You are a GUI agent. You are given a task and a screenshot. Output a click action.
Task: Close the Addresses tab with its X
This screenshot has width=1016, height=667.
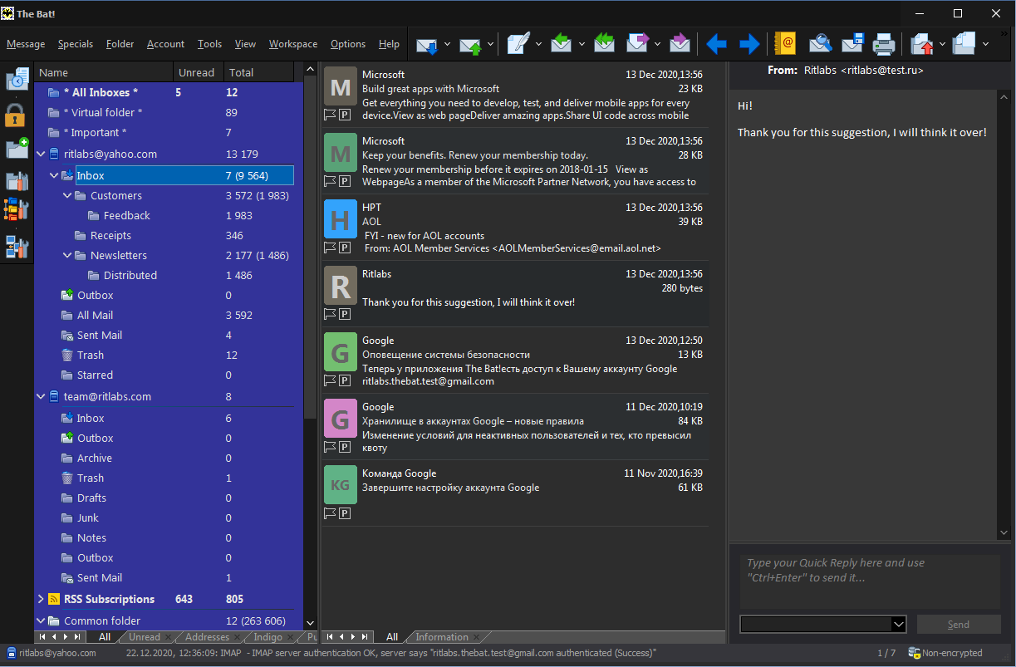(237, 637)
